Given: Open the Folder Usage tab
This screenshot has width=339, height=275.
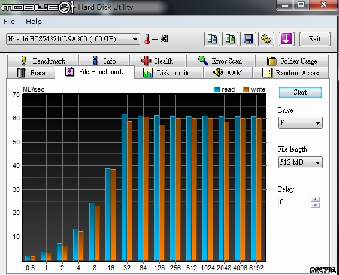Looking at the screenshot, I should click(292, 61).
